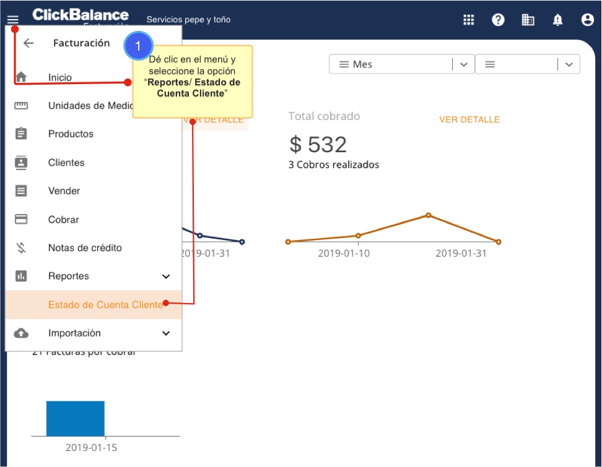Click the help question mark icon
The image size is (602, 467).
coord(498,20)
